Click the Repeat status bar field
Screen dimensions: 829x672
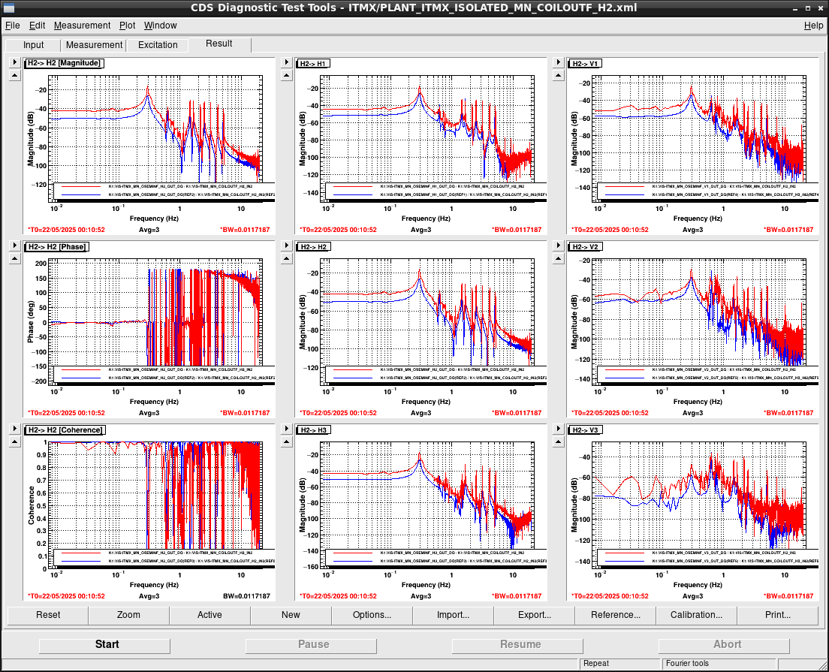(x=620, y=664)
